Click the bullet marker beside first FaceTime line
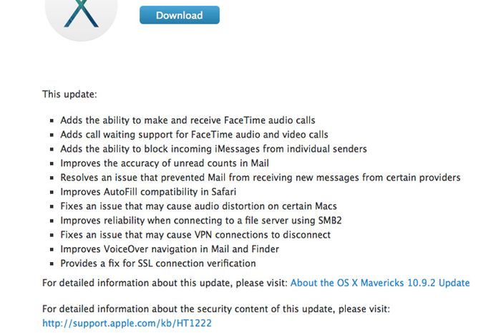 tap(52, 121)
